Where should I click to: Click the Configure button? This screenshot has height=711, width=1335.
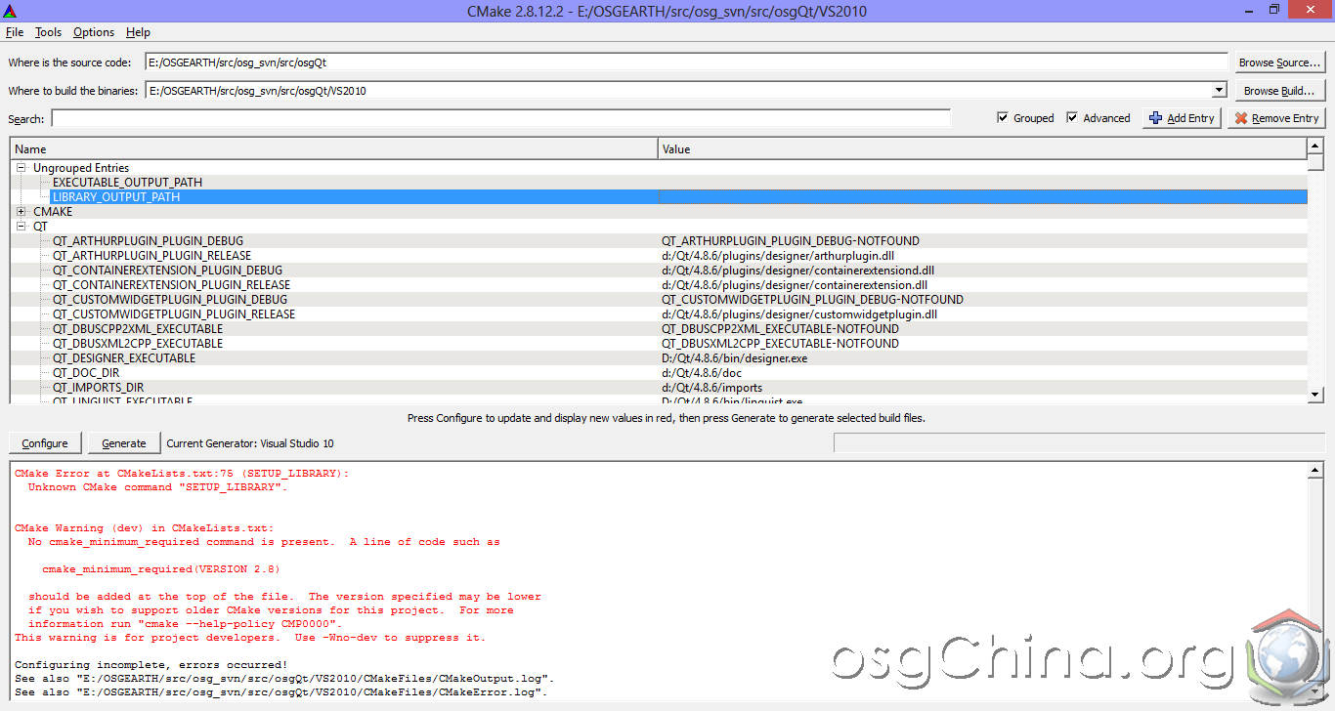[x=45, y=443]
